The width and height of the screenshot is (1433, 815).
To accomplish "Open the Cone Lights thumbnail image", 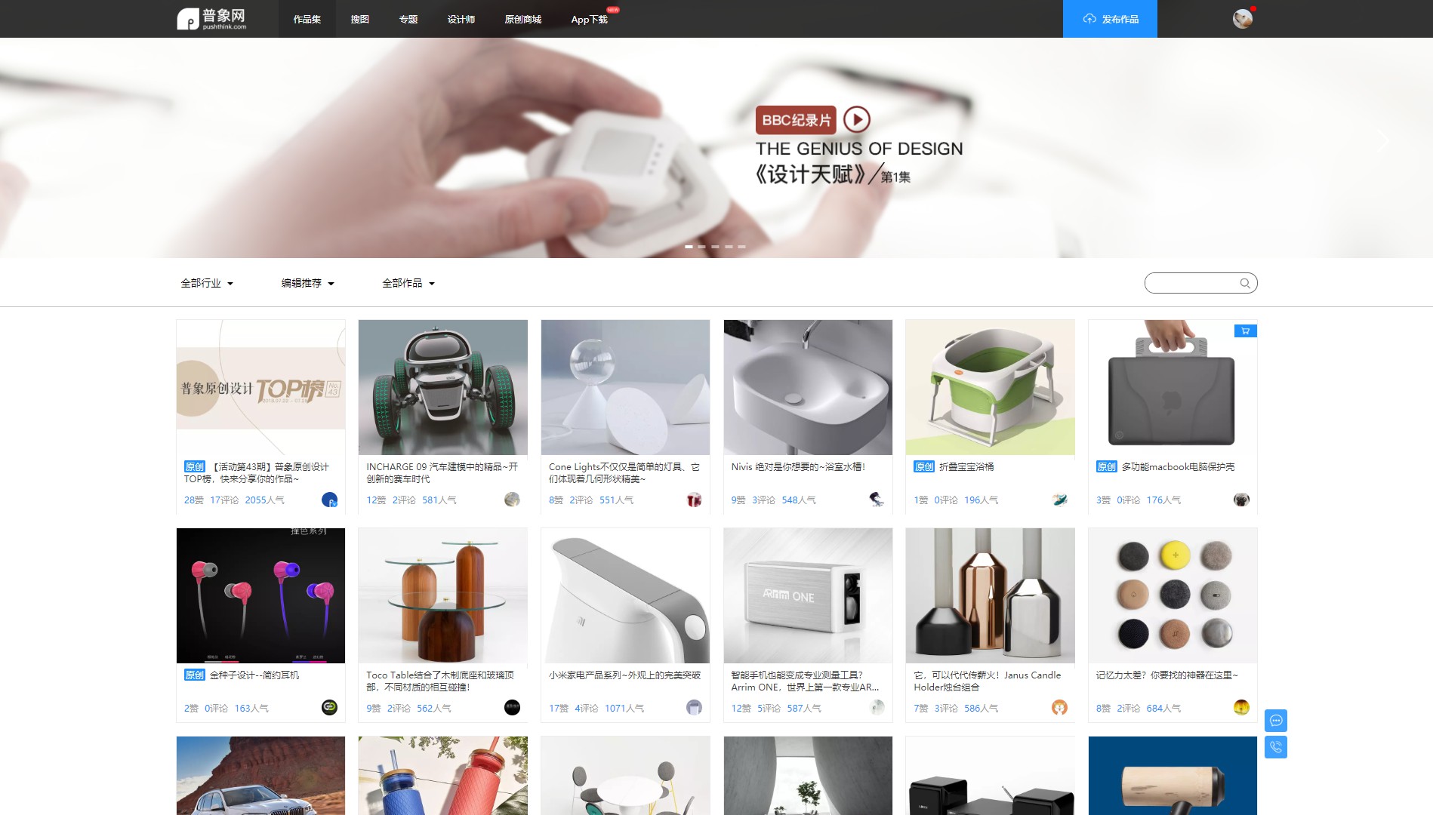I will (x=625, y=386).
